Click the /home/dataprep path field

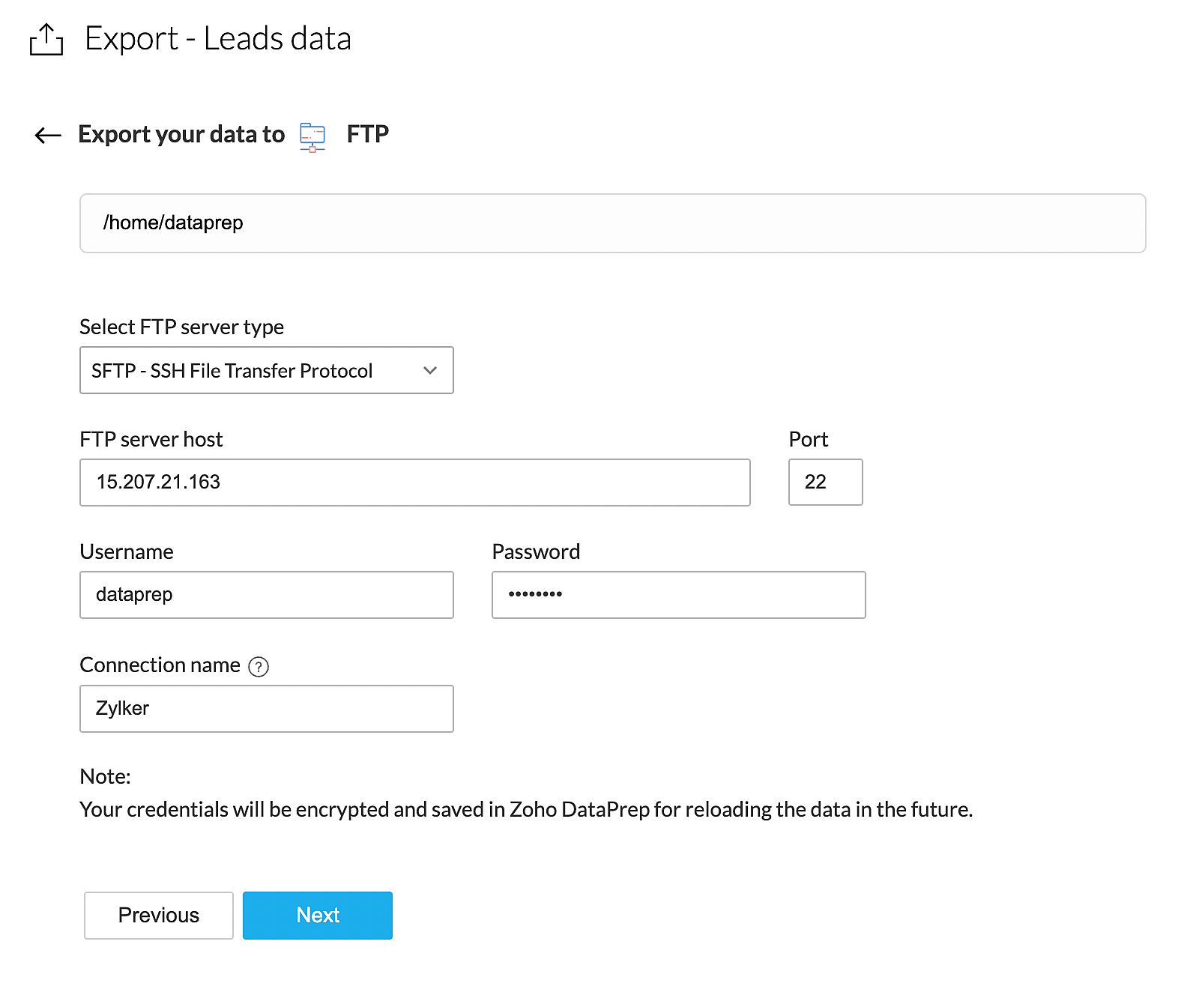(612, 223)
